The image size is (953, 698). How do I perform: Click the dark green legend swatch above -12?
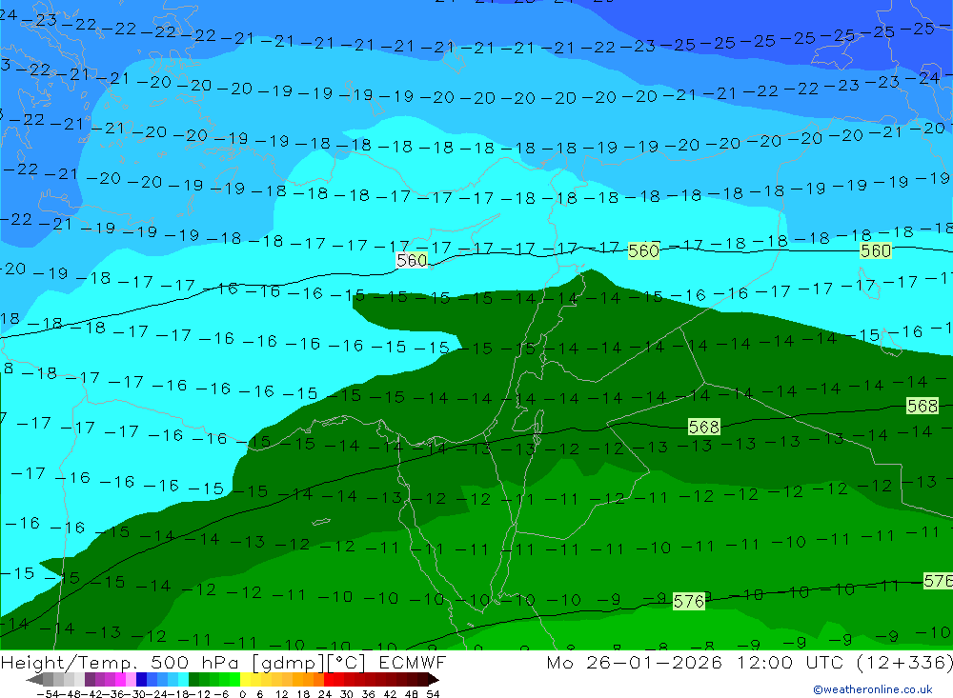193,679
